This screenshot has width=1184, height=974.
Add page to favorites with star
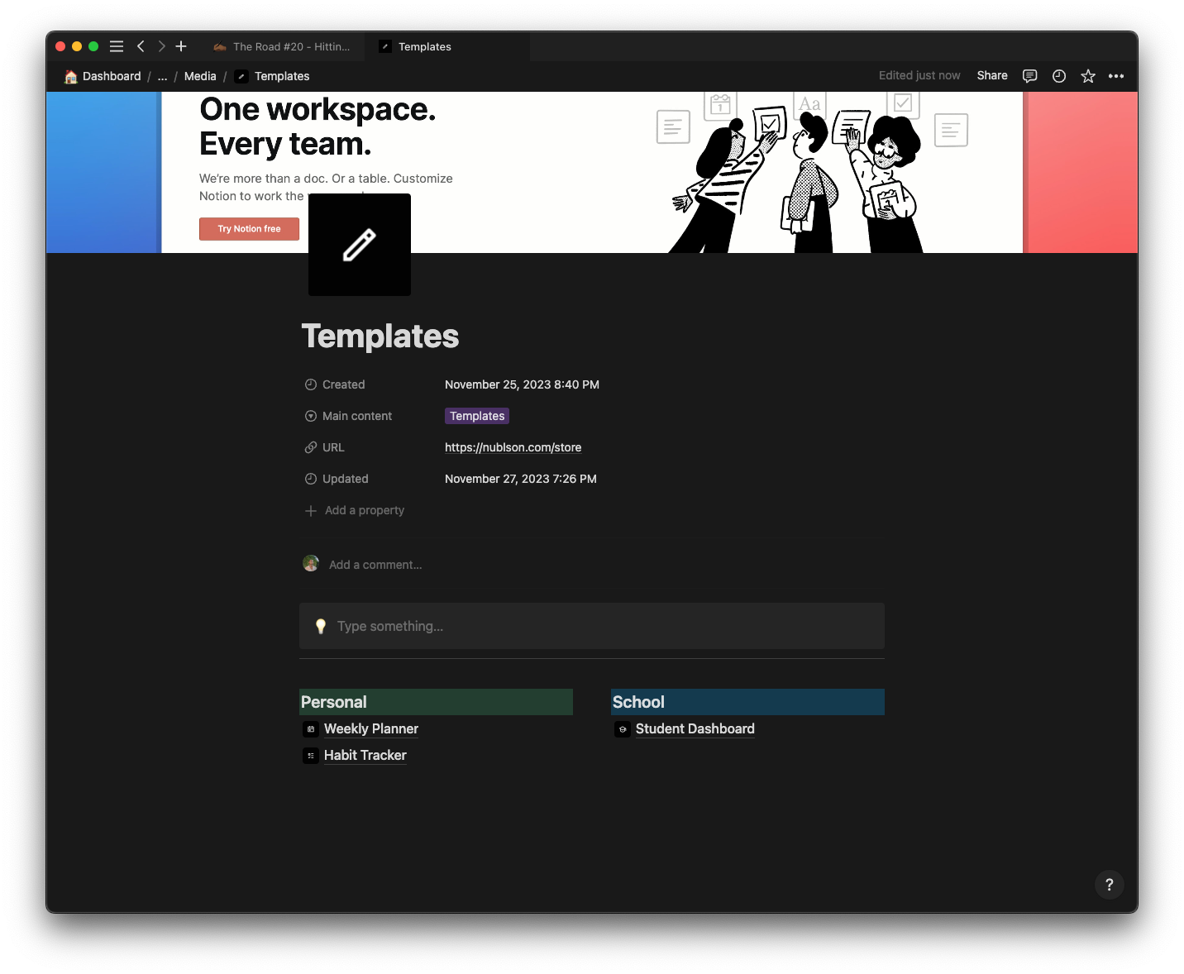[x=1088, y=76]
